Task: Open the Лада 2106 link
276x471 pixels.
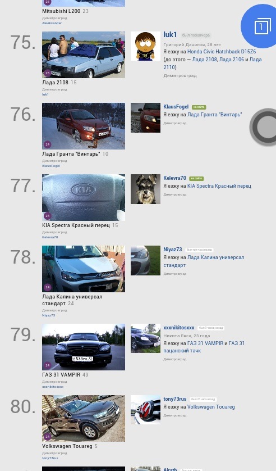Action: tap(231, 60)
